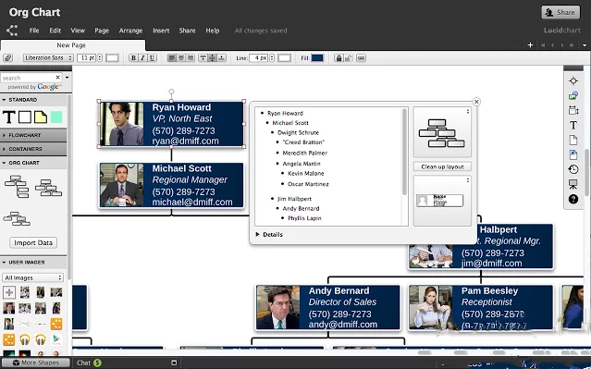The height and width of the screenshot is (369, 591).
Task: Select the vertical org chart layout shape
Action: tap(17, 186)
